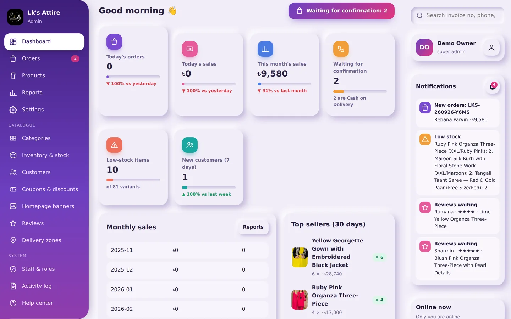Click the Low-stock items progress bar
The image size is (511, 319).
click(133, 180)
